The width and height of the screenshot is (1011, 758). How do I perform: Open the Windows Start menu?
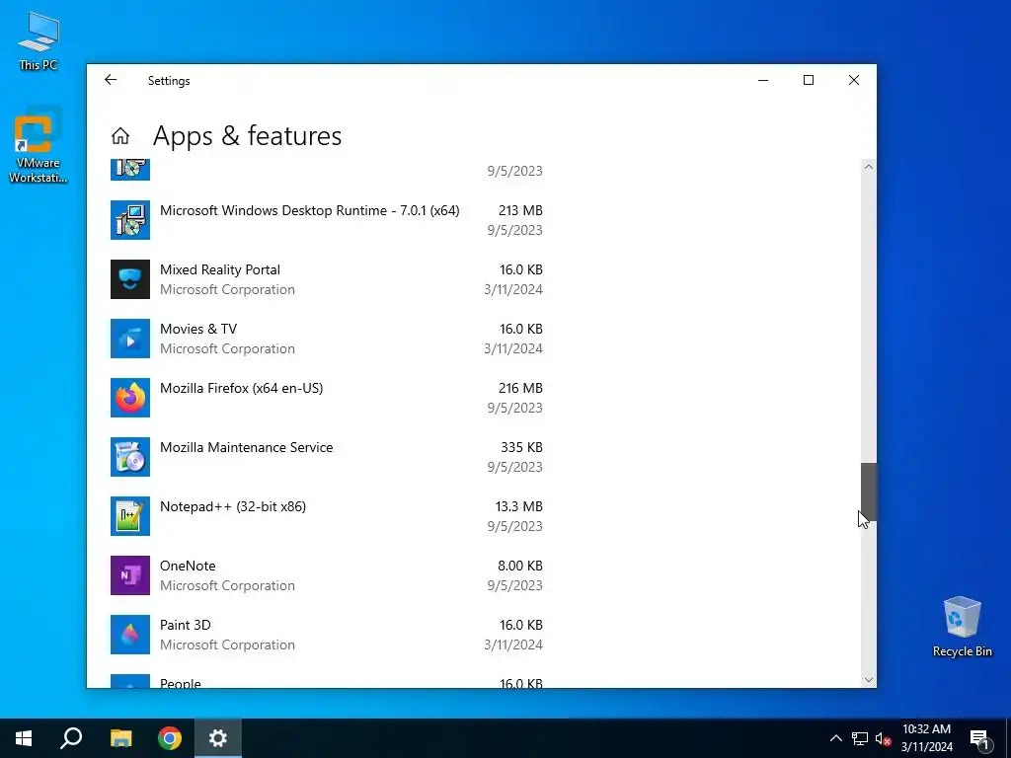24,738
